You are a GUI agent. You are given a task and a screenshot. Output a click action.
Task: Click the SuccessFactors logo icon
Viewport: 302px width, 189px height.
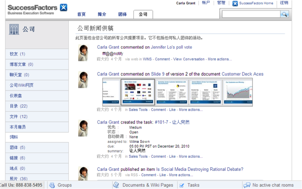(63, 7)
